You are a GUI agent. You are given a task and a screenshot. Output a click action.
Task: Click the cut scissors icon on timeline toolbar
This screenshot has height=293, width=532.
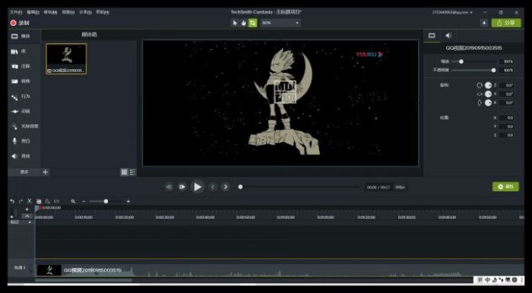(x=30, y=201)
